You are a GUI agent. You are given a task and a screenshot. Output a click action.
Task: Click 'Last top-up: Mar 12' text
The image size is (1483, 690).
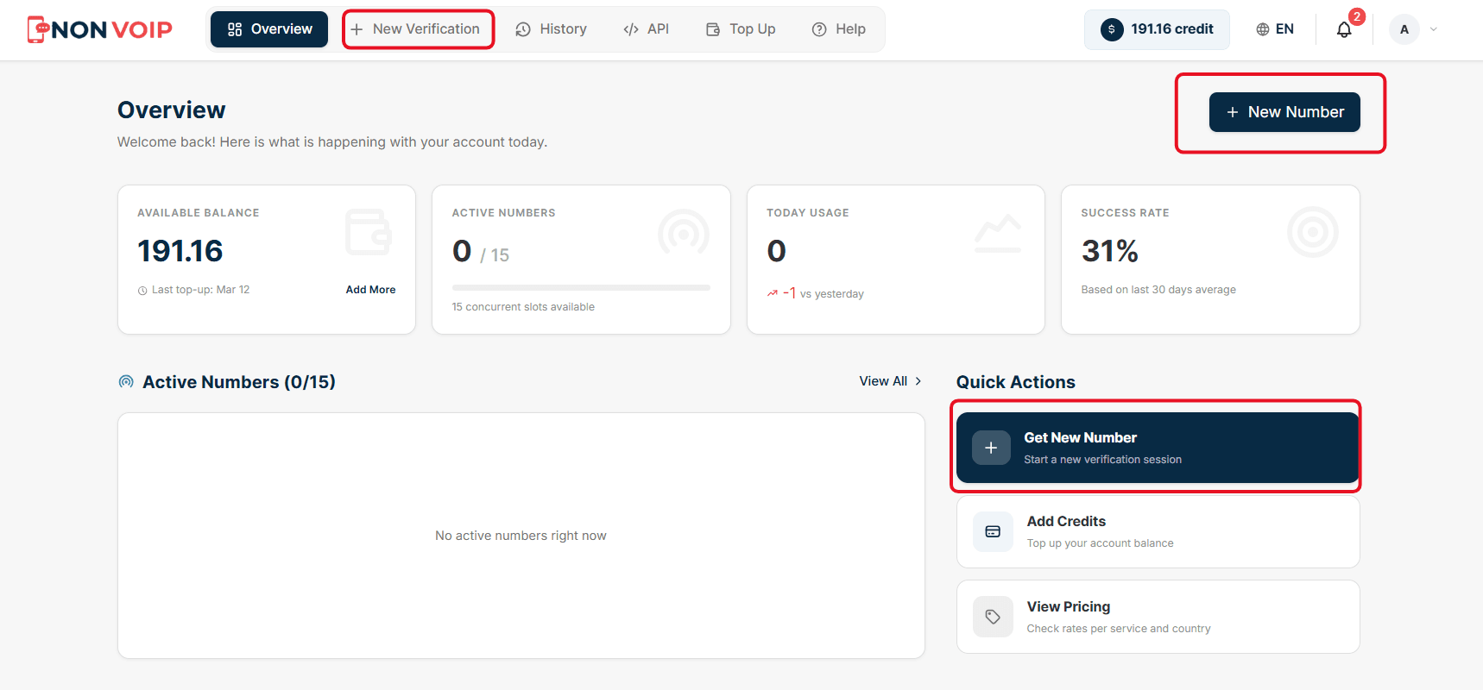(x=200, y=290)
